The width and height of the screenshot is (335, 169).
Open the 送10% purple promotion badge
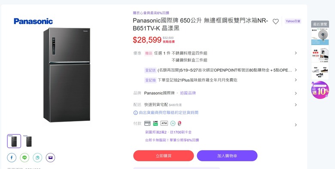click(x=320, y=90)
